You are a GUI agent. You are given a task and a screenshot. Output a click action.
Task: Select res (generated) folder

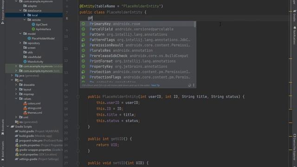[26, 122]
